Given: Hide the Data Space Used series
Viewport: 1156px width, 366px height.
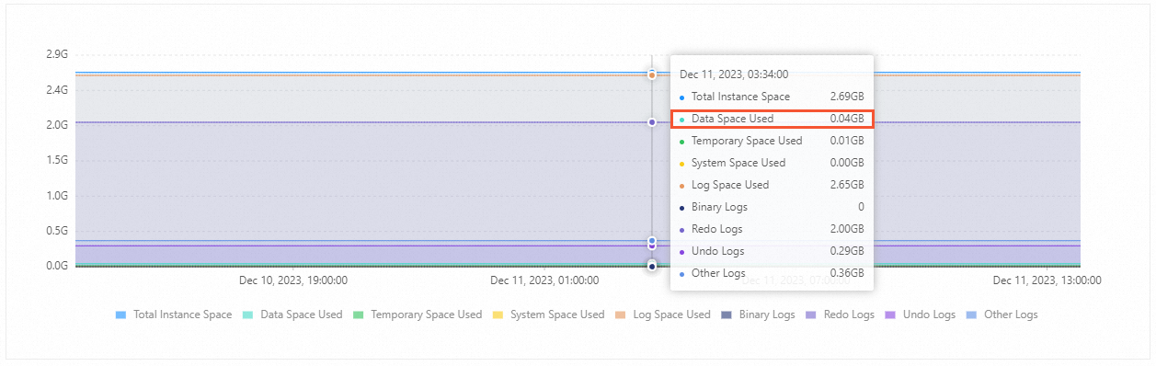Looking at the screenshot, I should [x=292, y=315].
